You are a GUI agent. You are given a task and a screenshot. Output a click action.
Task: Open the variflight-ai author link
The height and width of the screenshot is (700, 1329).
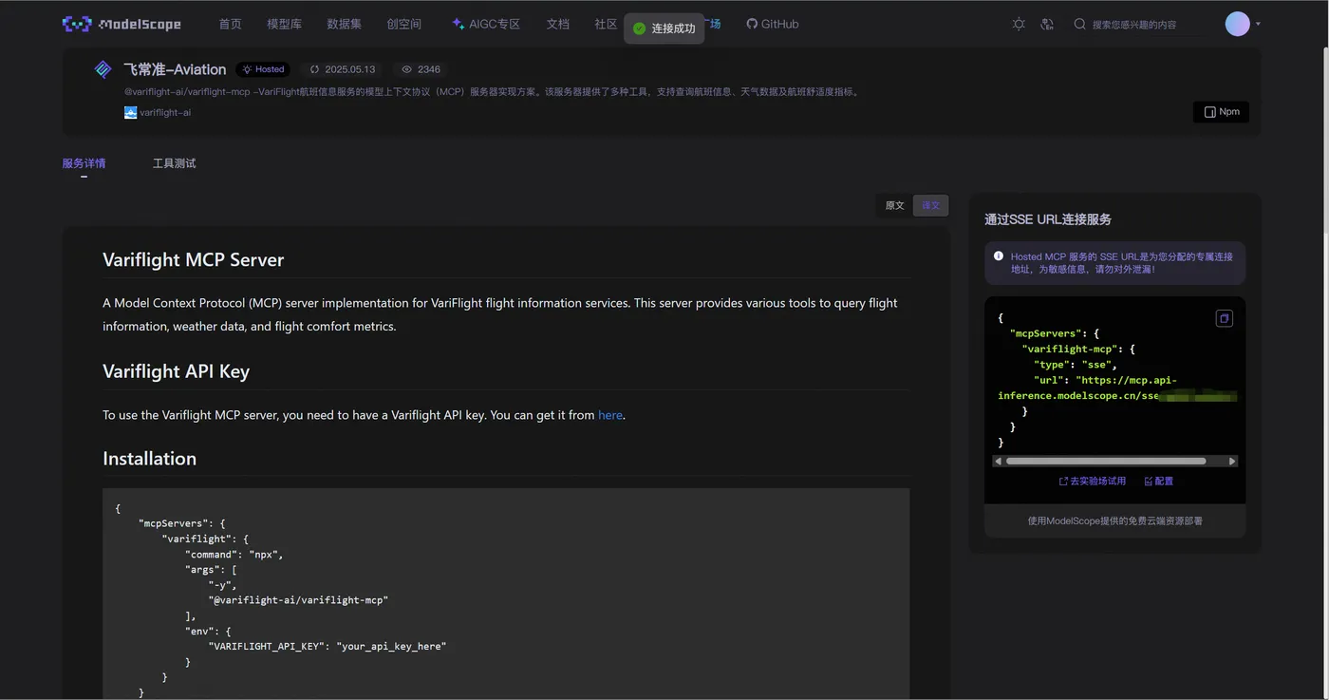(x=165, y=112)
